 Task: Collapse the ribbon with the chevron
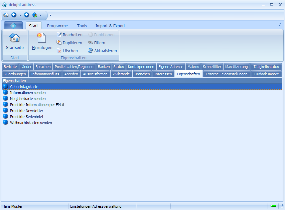pos(280,25)
